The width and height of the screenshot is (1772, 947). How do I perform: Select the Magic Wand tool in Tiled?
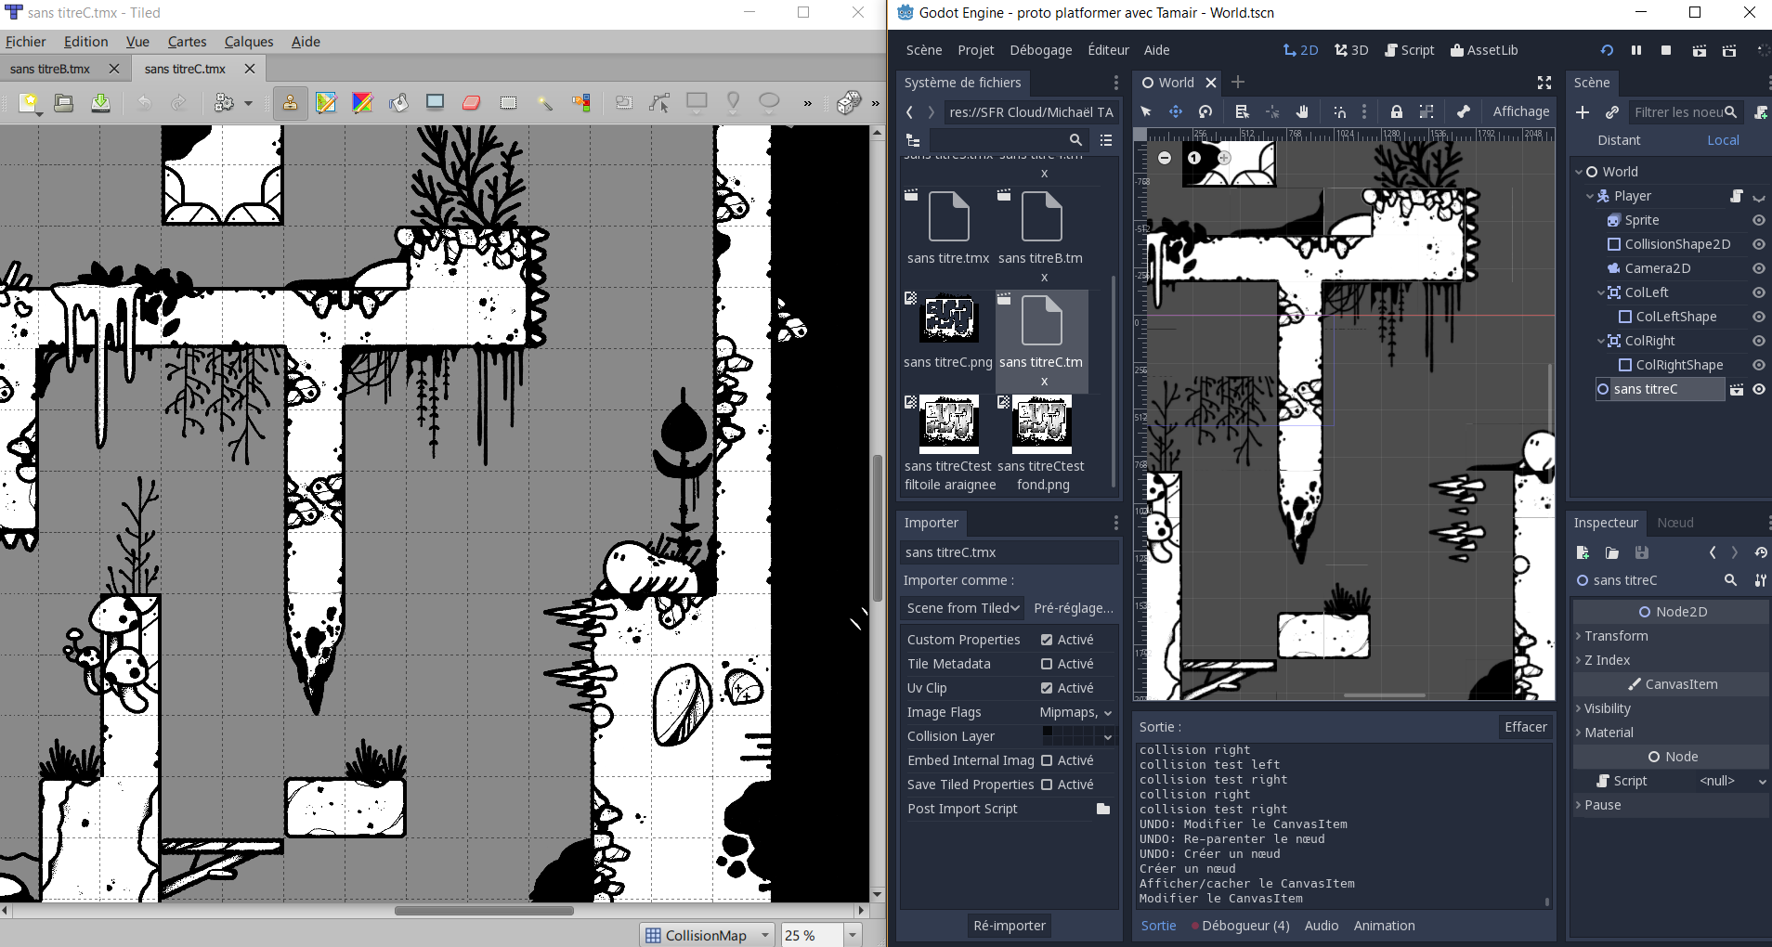pos(545,103)
